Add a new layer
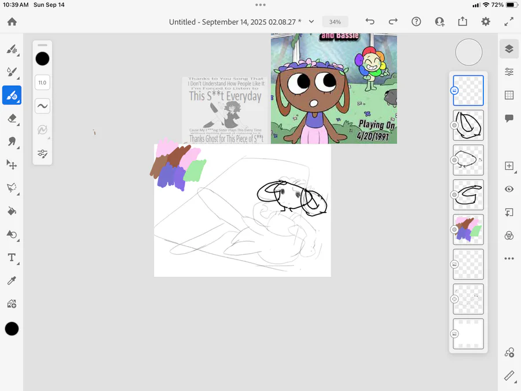 [509, 166]
